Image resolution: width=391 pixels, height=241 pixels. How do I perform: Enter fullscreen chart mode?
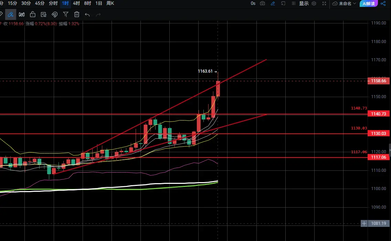point(324,3)
